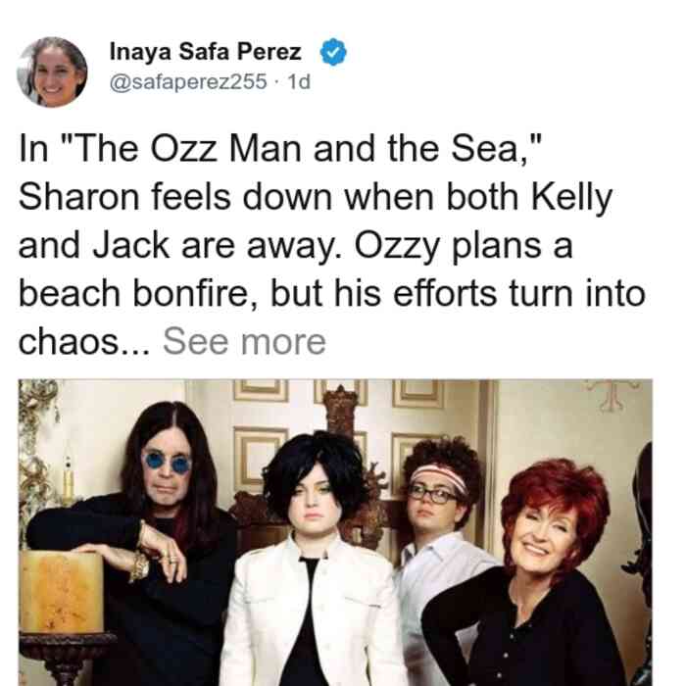
Task: Open the attached family photo
Action: (x=335, y=532)
